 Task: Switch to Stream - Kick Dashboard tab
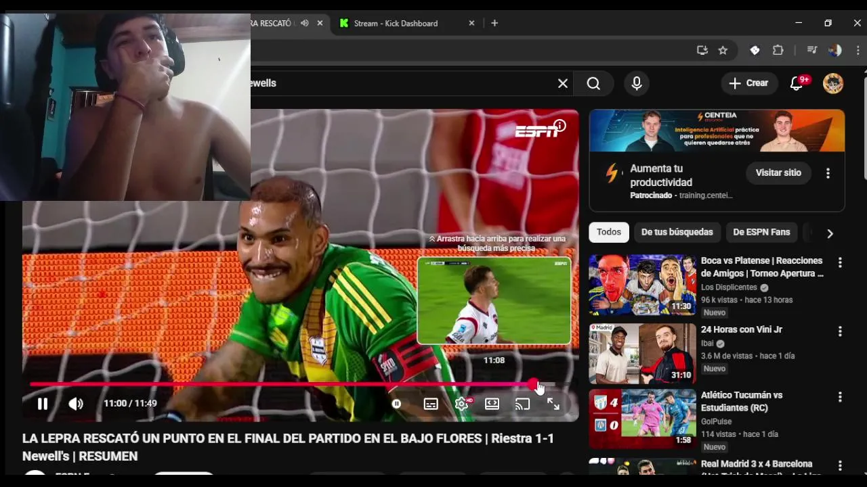click(406, 23)
